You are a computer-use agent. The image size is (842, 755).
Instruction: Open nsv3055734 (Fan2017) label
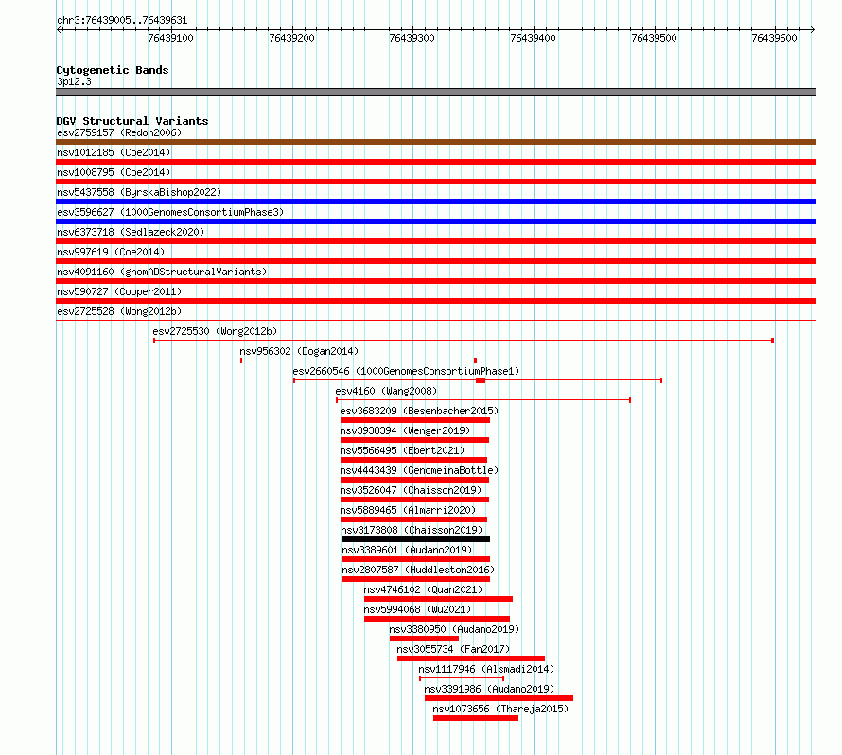(x=453, y=649)
